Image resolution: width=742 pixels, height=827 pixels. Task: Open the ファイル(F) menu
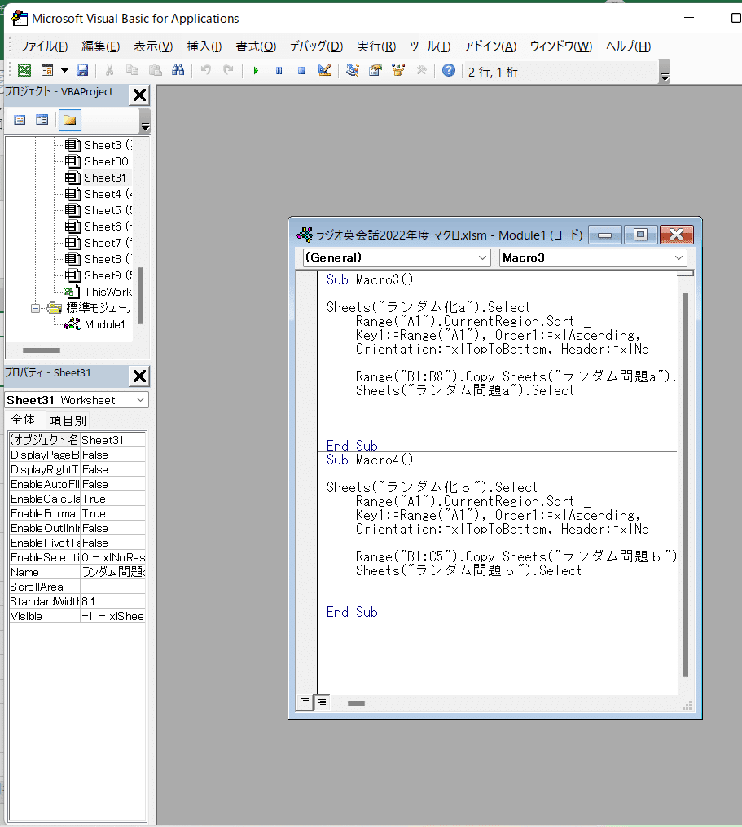pyautogui.click(x=44, y=46)
